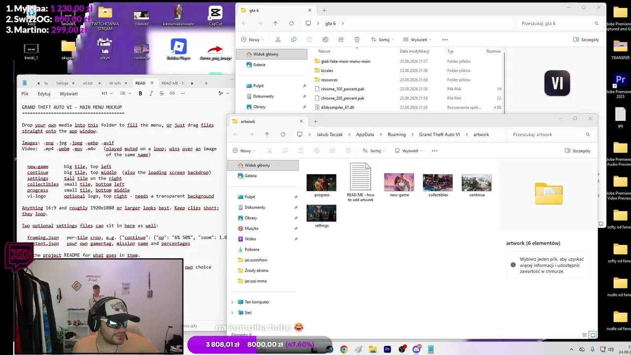This screenshot has height=355, width=631.
Task: Switch to the 'READ ME - h' Notepad tab
Action: pos(173,83)
